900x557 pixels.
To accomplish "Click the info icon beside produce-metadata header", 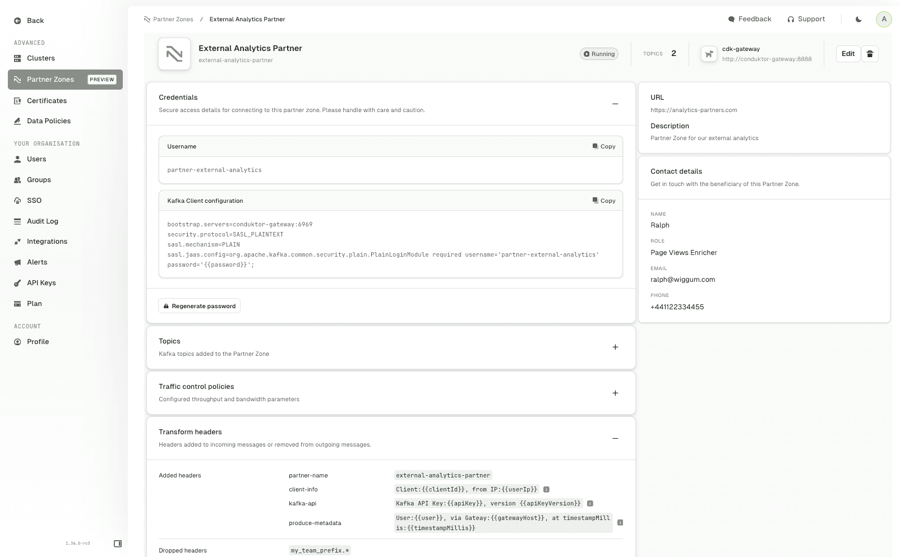I will pyautogui.click(x=620, y=522).
